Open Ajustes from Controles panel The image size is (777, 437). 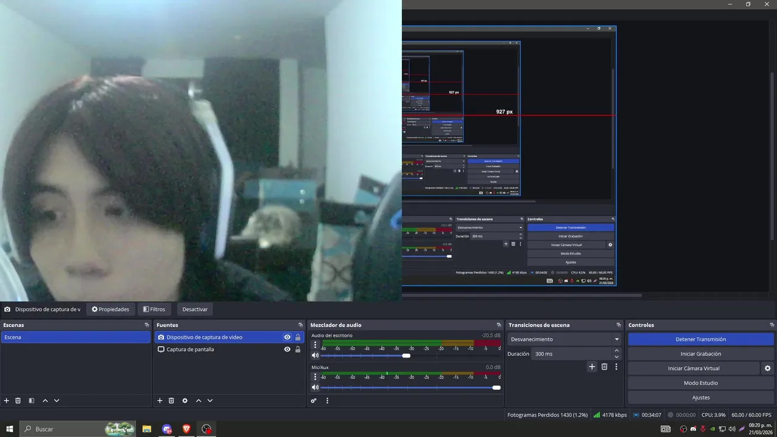(x=701, y=398)
